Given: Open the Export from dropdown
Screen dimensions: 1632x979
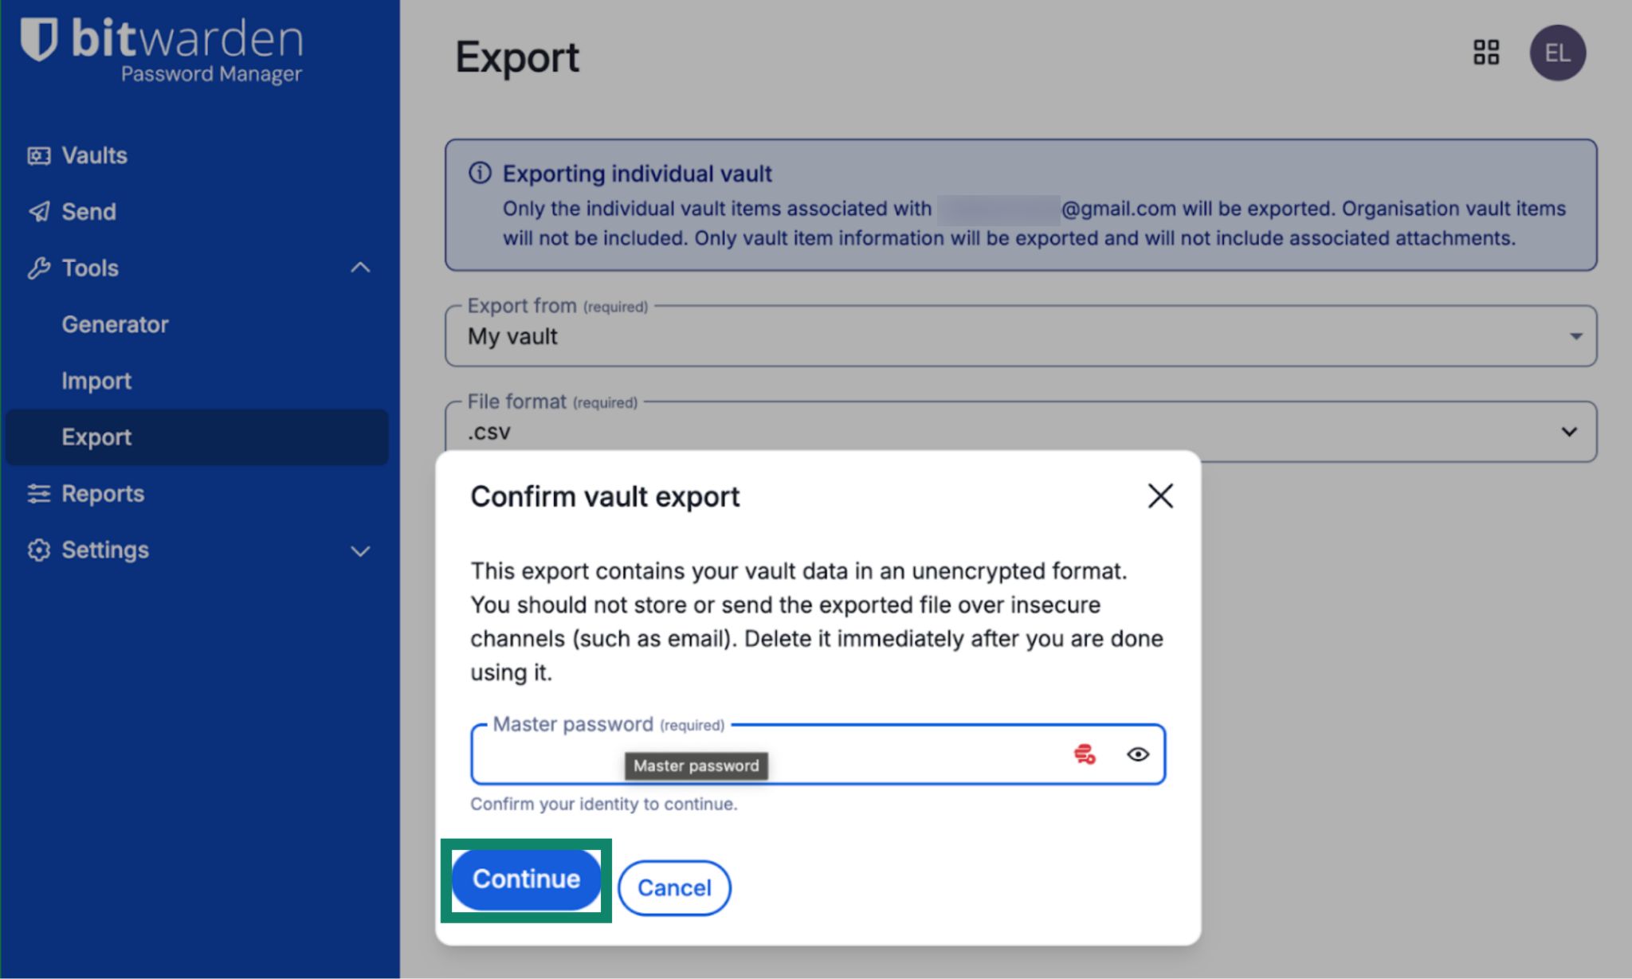Looking at the screenshot, I should point(1020,336).
